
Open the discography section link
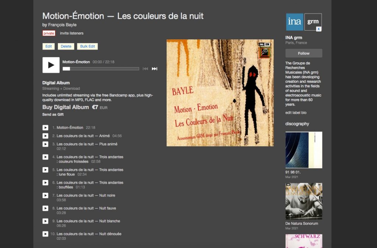[297, 124]
